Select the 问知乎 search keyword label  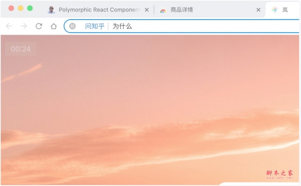(x=95, y=26)
